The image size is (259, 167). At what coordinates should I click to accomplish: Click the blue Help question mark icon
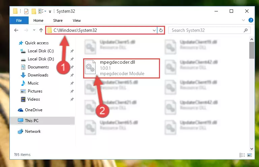tap(251, 20)
